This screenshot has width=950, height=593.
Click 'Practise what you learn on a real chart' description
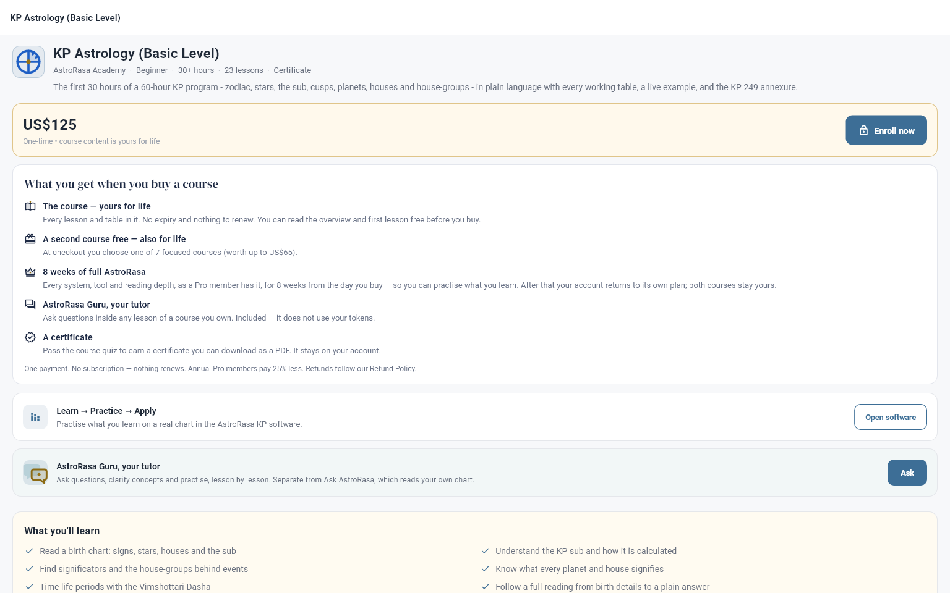(179, 424)
